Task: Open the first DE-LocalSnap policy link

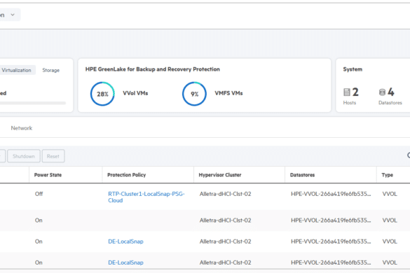Action: coord(125,241)
